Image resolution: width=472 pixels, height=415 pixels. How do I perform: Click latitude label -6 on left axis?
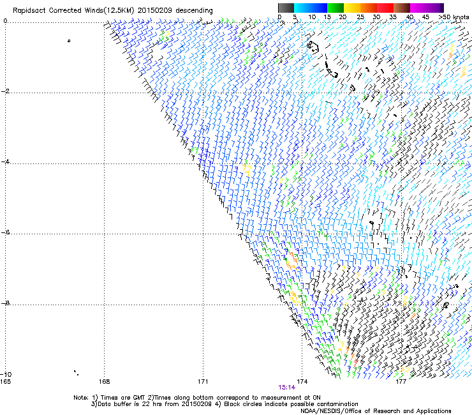[x=5, y=232]
